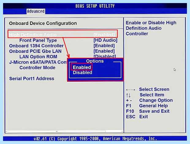Click the High Definition Audio help description
The image size is (190, 144).
151,28
